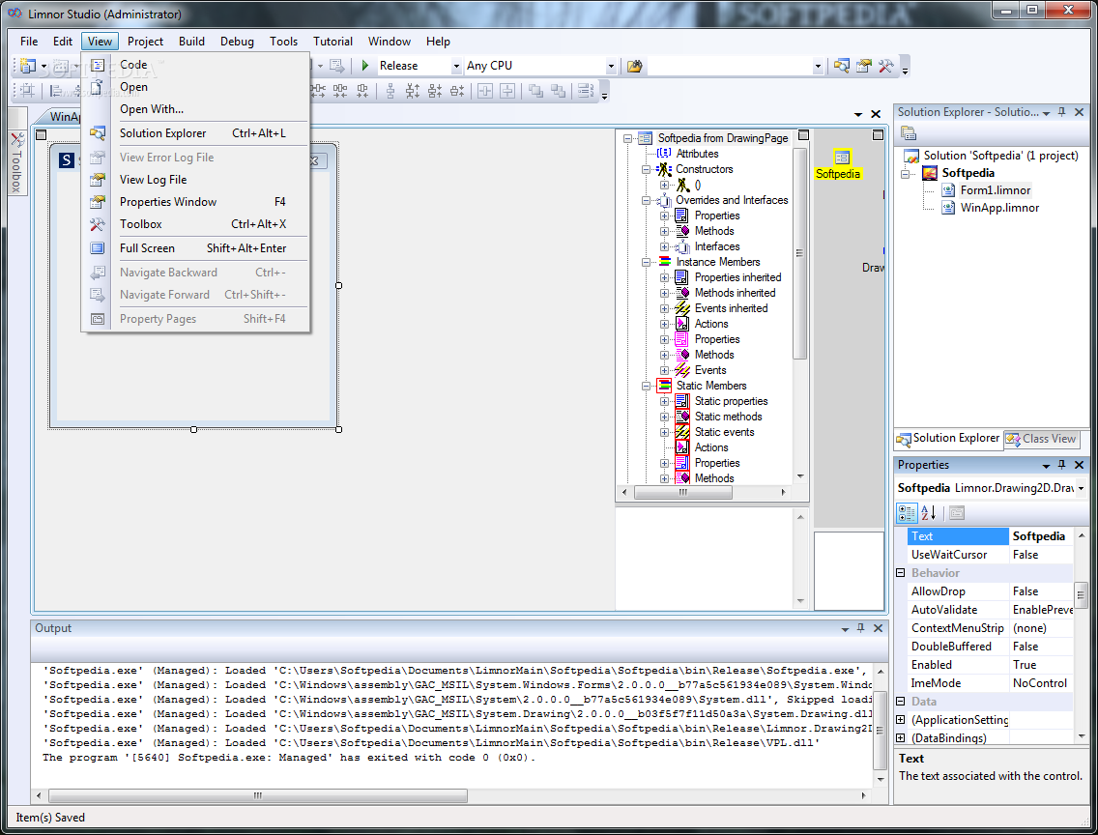Choose Properties Window from View menu
The image size is (1098, 835).
195,202
